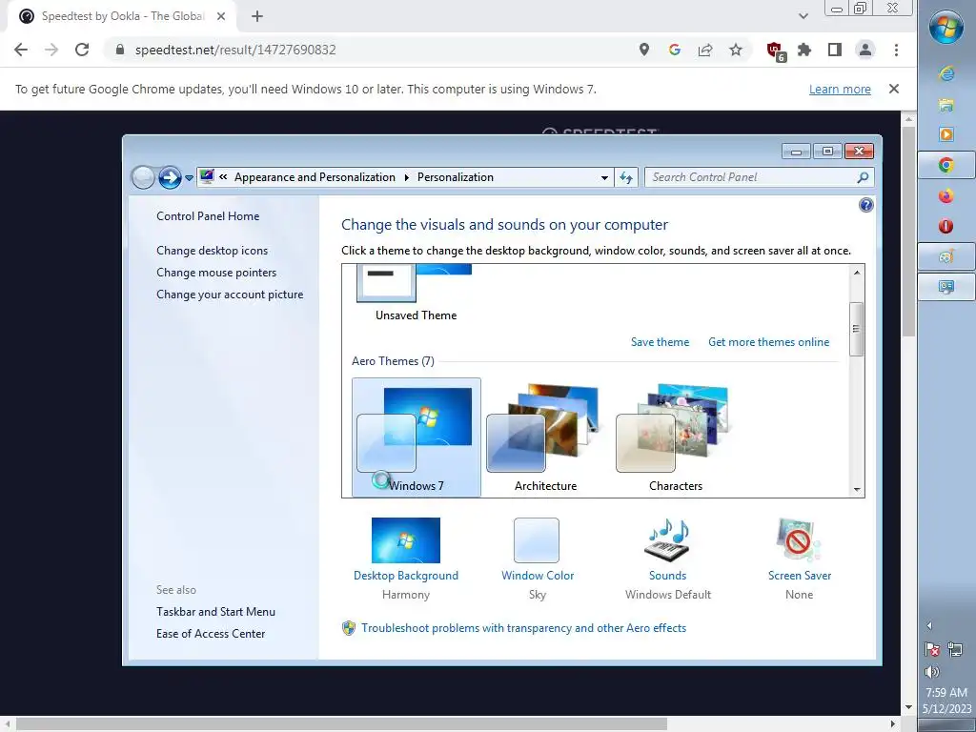Click the Control Panel Forward arrow

[x=170, y=177]
